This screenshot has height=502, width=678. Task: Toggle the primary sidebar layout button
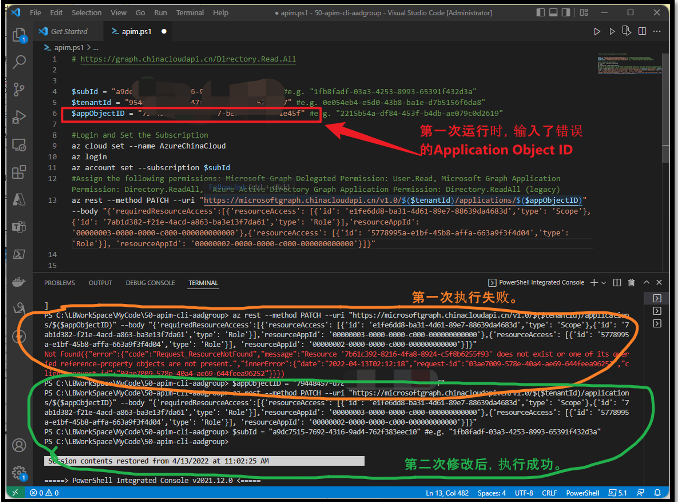click(540, 13)
